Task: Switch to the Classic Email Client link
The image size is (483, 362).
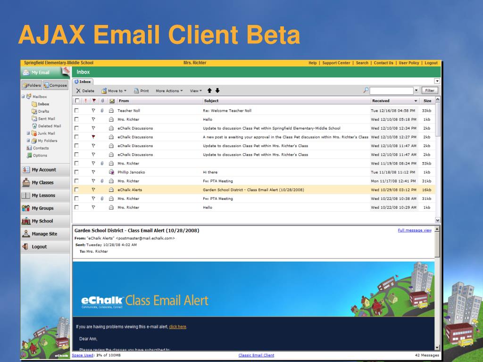Action: (x=256, y=355)
